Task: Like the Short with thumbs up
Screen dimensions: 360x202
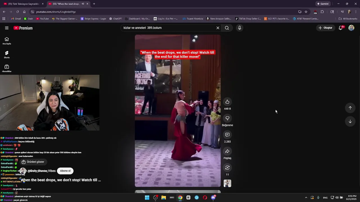Action: [x=227, y=102]
